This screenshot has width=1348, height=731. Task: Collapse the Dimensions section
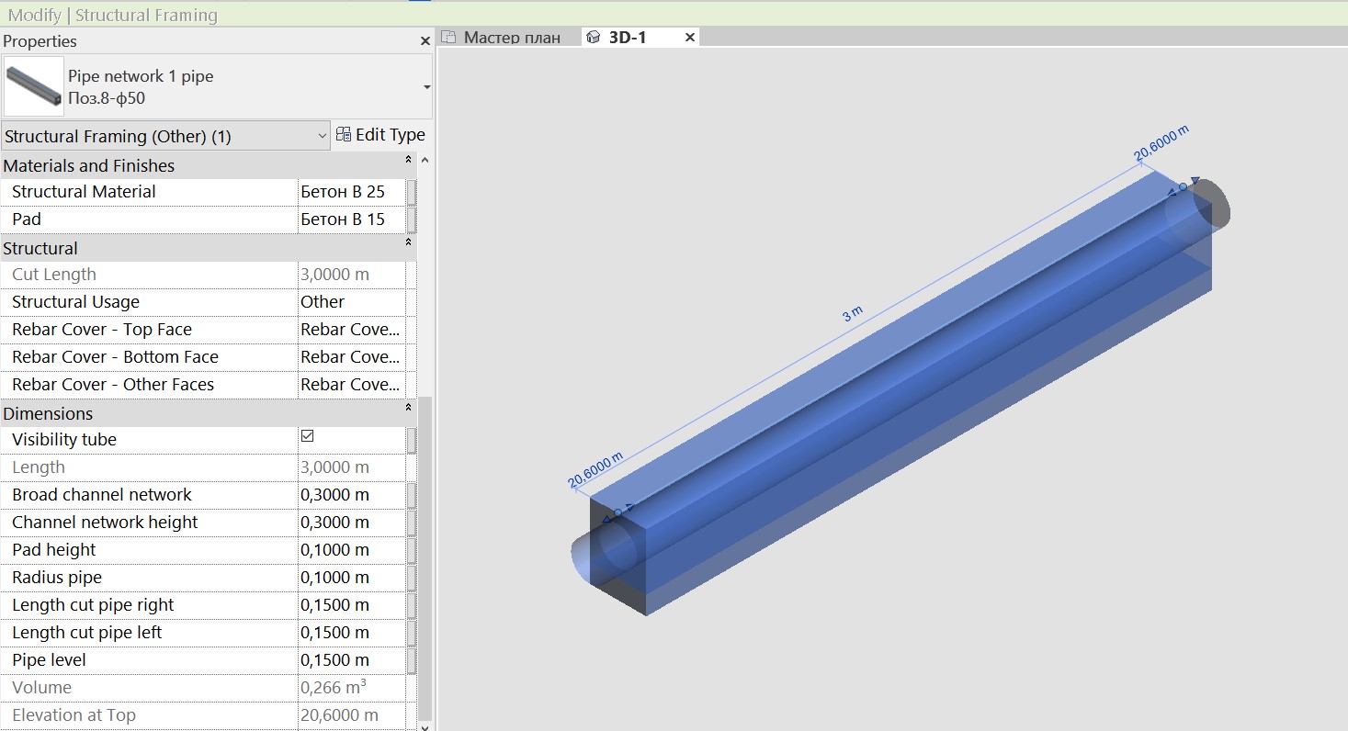pyautogui.click(x=409, y=408)
